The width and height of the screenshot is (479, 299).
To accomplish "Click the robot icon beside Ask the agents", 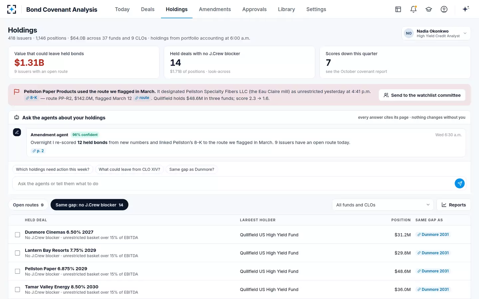I will tap(17, 117).
